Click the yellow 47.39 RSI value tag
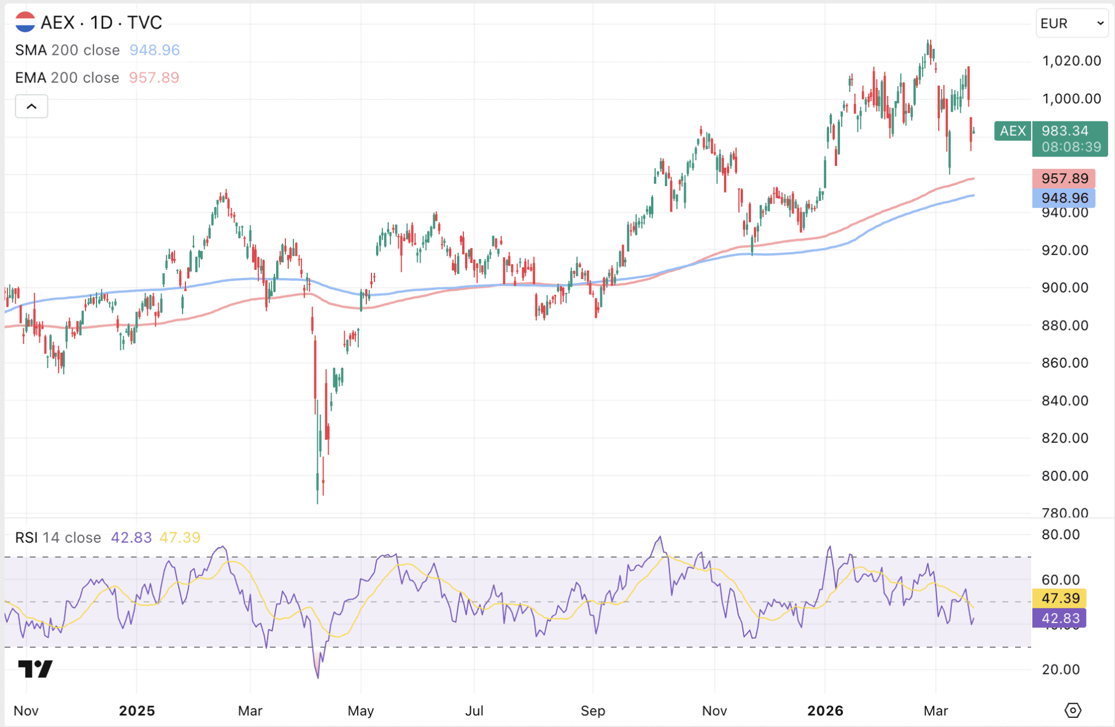 tap(1060, 598)
